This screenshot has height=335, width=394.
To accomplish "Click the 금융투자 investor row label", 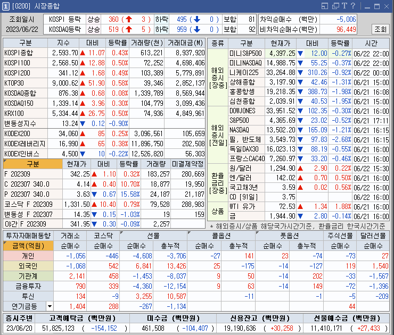I will (28, 286).
